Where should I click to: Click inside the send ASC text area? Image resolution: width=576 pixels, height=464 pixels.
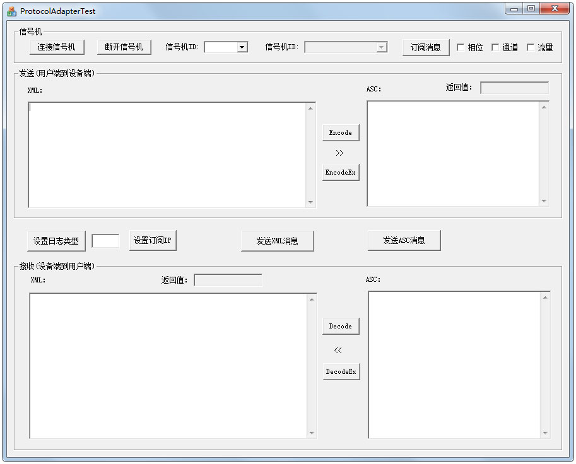pyautogui.click(x=454, y=153)
